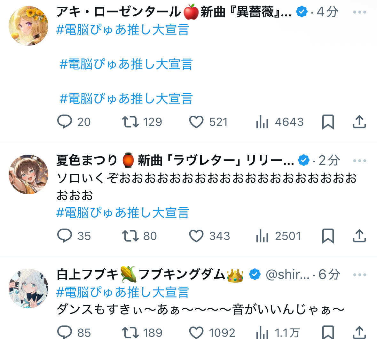This screenshot has width=377, height=339.
Task: Open more options on 白上フブキ's post
Action: point(359,274)
